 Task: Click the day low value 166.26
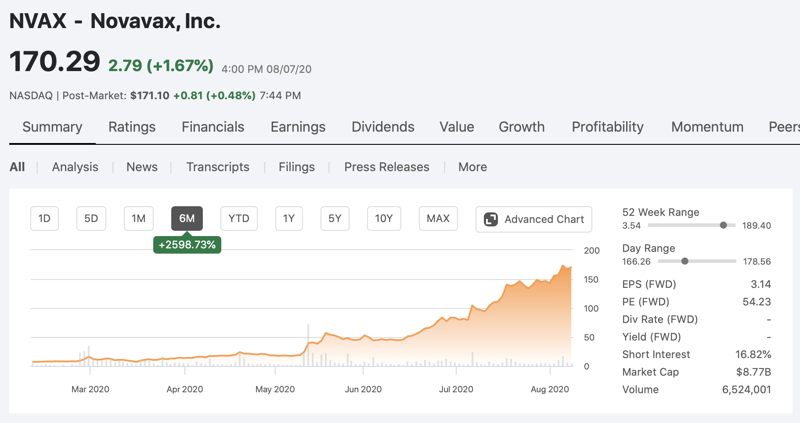(x=636, y=261)
